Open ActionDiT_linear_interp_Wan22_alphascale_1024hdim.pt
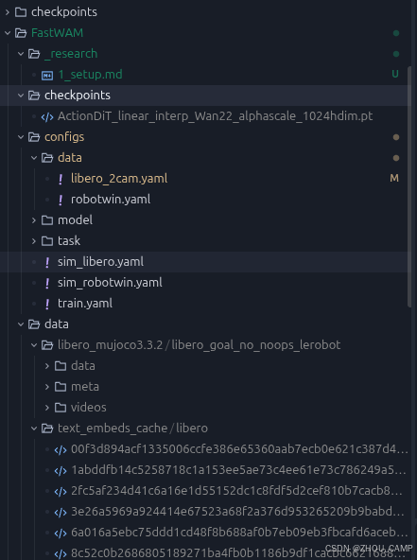Screen dimensions: 417x560 [x=215, y=116]
